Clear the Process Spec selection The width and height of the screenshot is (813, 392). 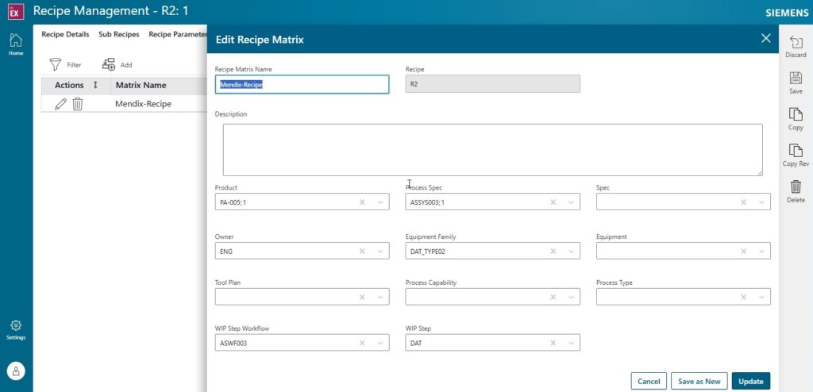click(552, 202)
